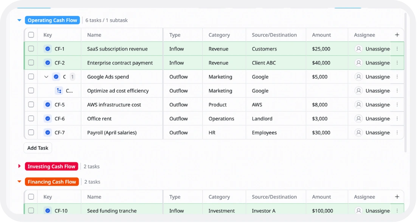
Task: Collapse the Operating Cash Flow group
Action: point(19,20)
